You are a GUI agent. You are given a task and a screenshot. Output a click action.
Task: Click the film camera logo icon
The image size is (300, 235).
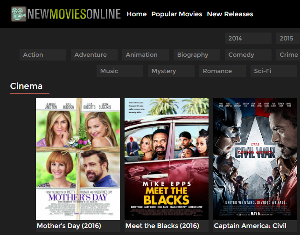[x=19, y=14]
